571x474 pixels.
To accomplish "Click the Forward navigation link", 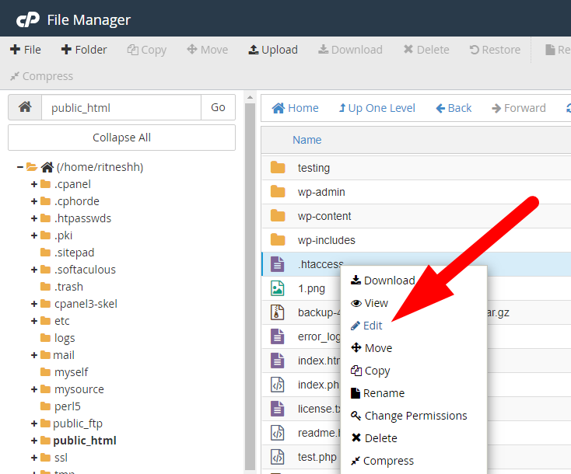I will 519,108.
